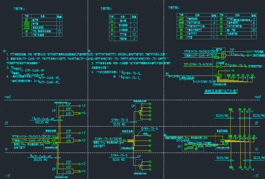
Task: Click the HUB box in the left 1F riser diagram
Action: coord(48,143)
